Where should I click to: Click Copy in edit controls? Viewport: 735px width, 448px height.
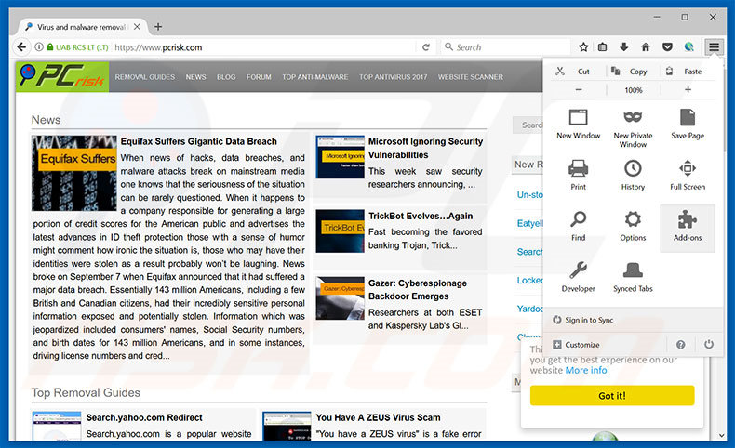(634, 72)
